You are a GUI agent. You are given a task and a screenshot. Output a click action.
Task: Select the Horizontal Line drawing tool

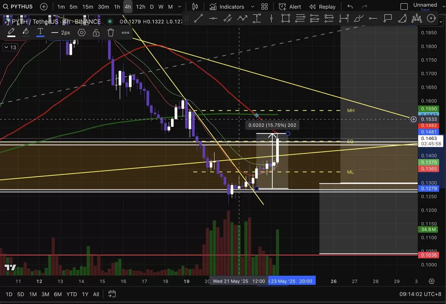coord(213,18)
